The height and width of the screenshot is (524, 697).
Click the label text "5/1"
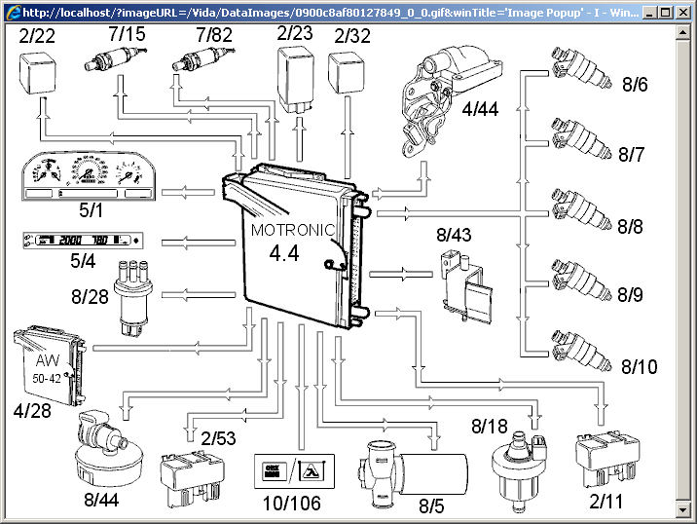[92, 210]
